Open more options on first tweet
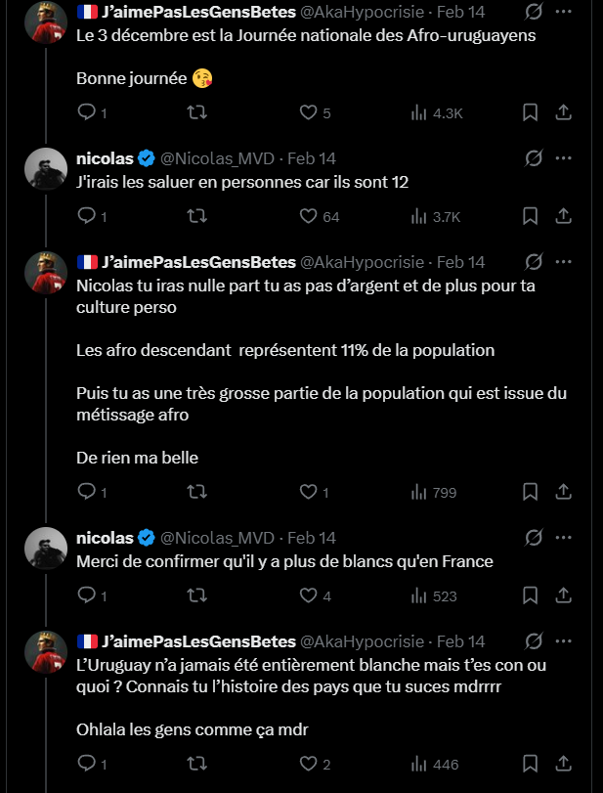 (564, 13)
